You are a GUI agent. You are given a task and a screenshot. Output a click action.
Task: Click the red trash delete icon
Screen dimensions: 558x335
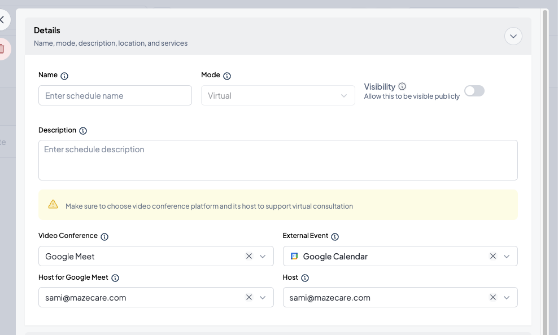[x=2, y=49]
